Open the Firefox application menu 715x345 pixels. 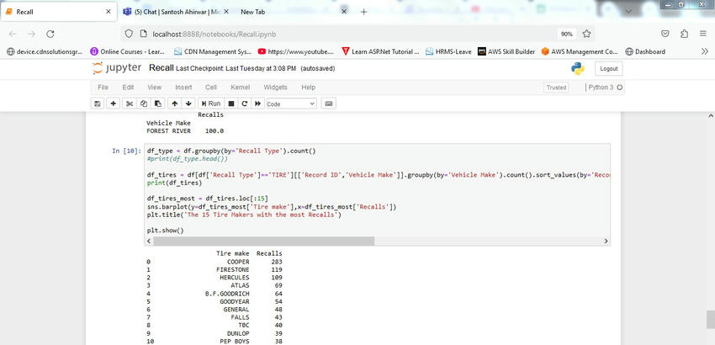tap(702, 34)
